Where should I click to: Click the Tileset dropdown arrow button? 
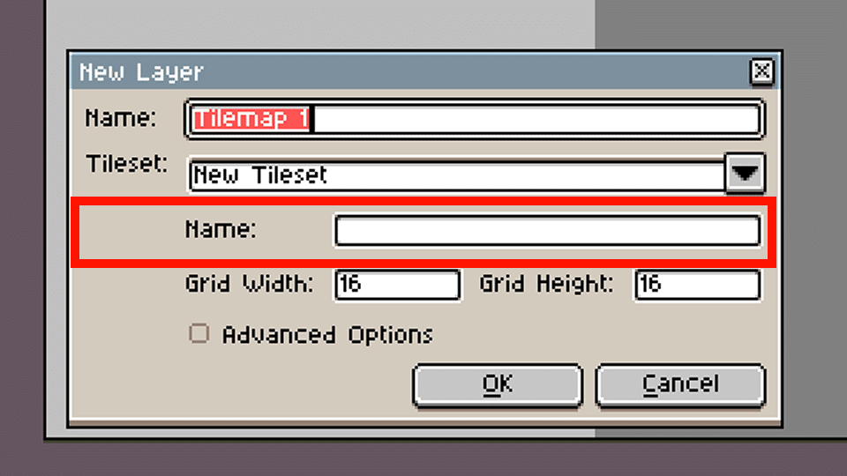click(745, 174)
